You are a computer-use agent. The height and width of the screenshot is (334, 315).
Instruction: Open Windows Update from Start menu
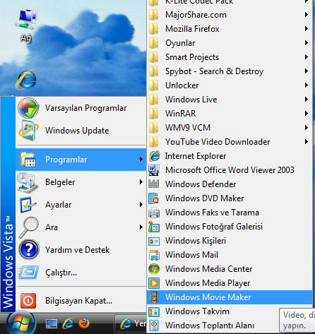(x=81, y=131)
